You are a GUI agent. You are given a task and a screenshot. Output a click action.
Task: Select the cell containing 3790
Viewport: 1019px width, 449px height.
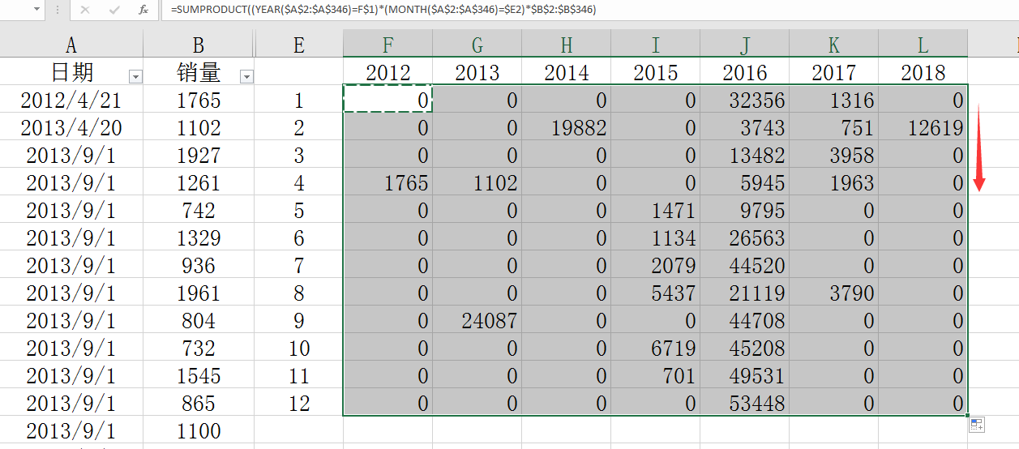click(x=834, y=293)
